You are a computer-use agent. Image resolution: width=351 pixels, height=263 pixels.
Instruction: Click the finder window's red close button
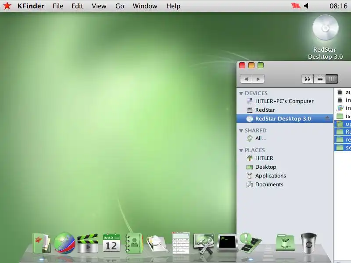(x=242, y=65)
